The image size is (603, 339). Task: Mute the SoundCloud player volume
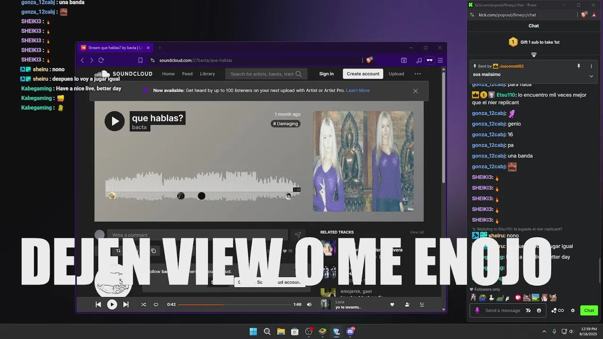click(309, 305)
